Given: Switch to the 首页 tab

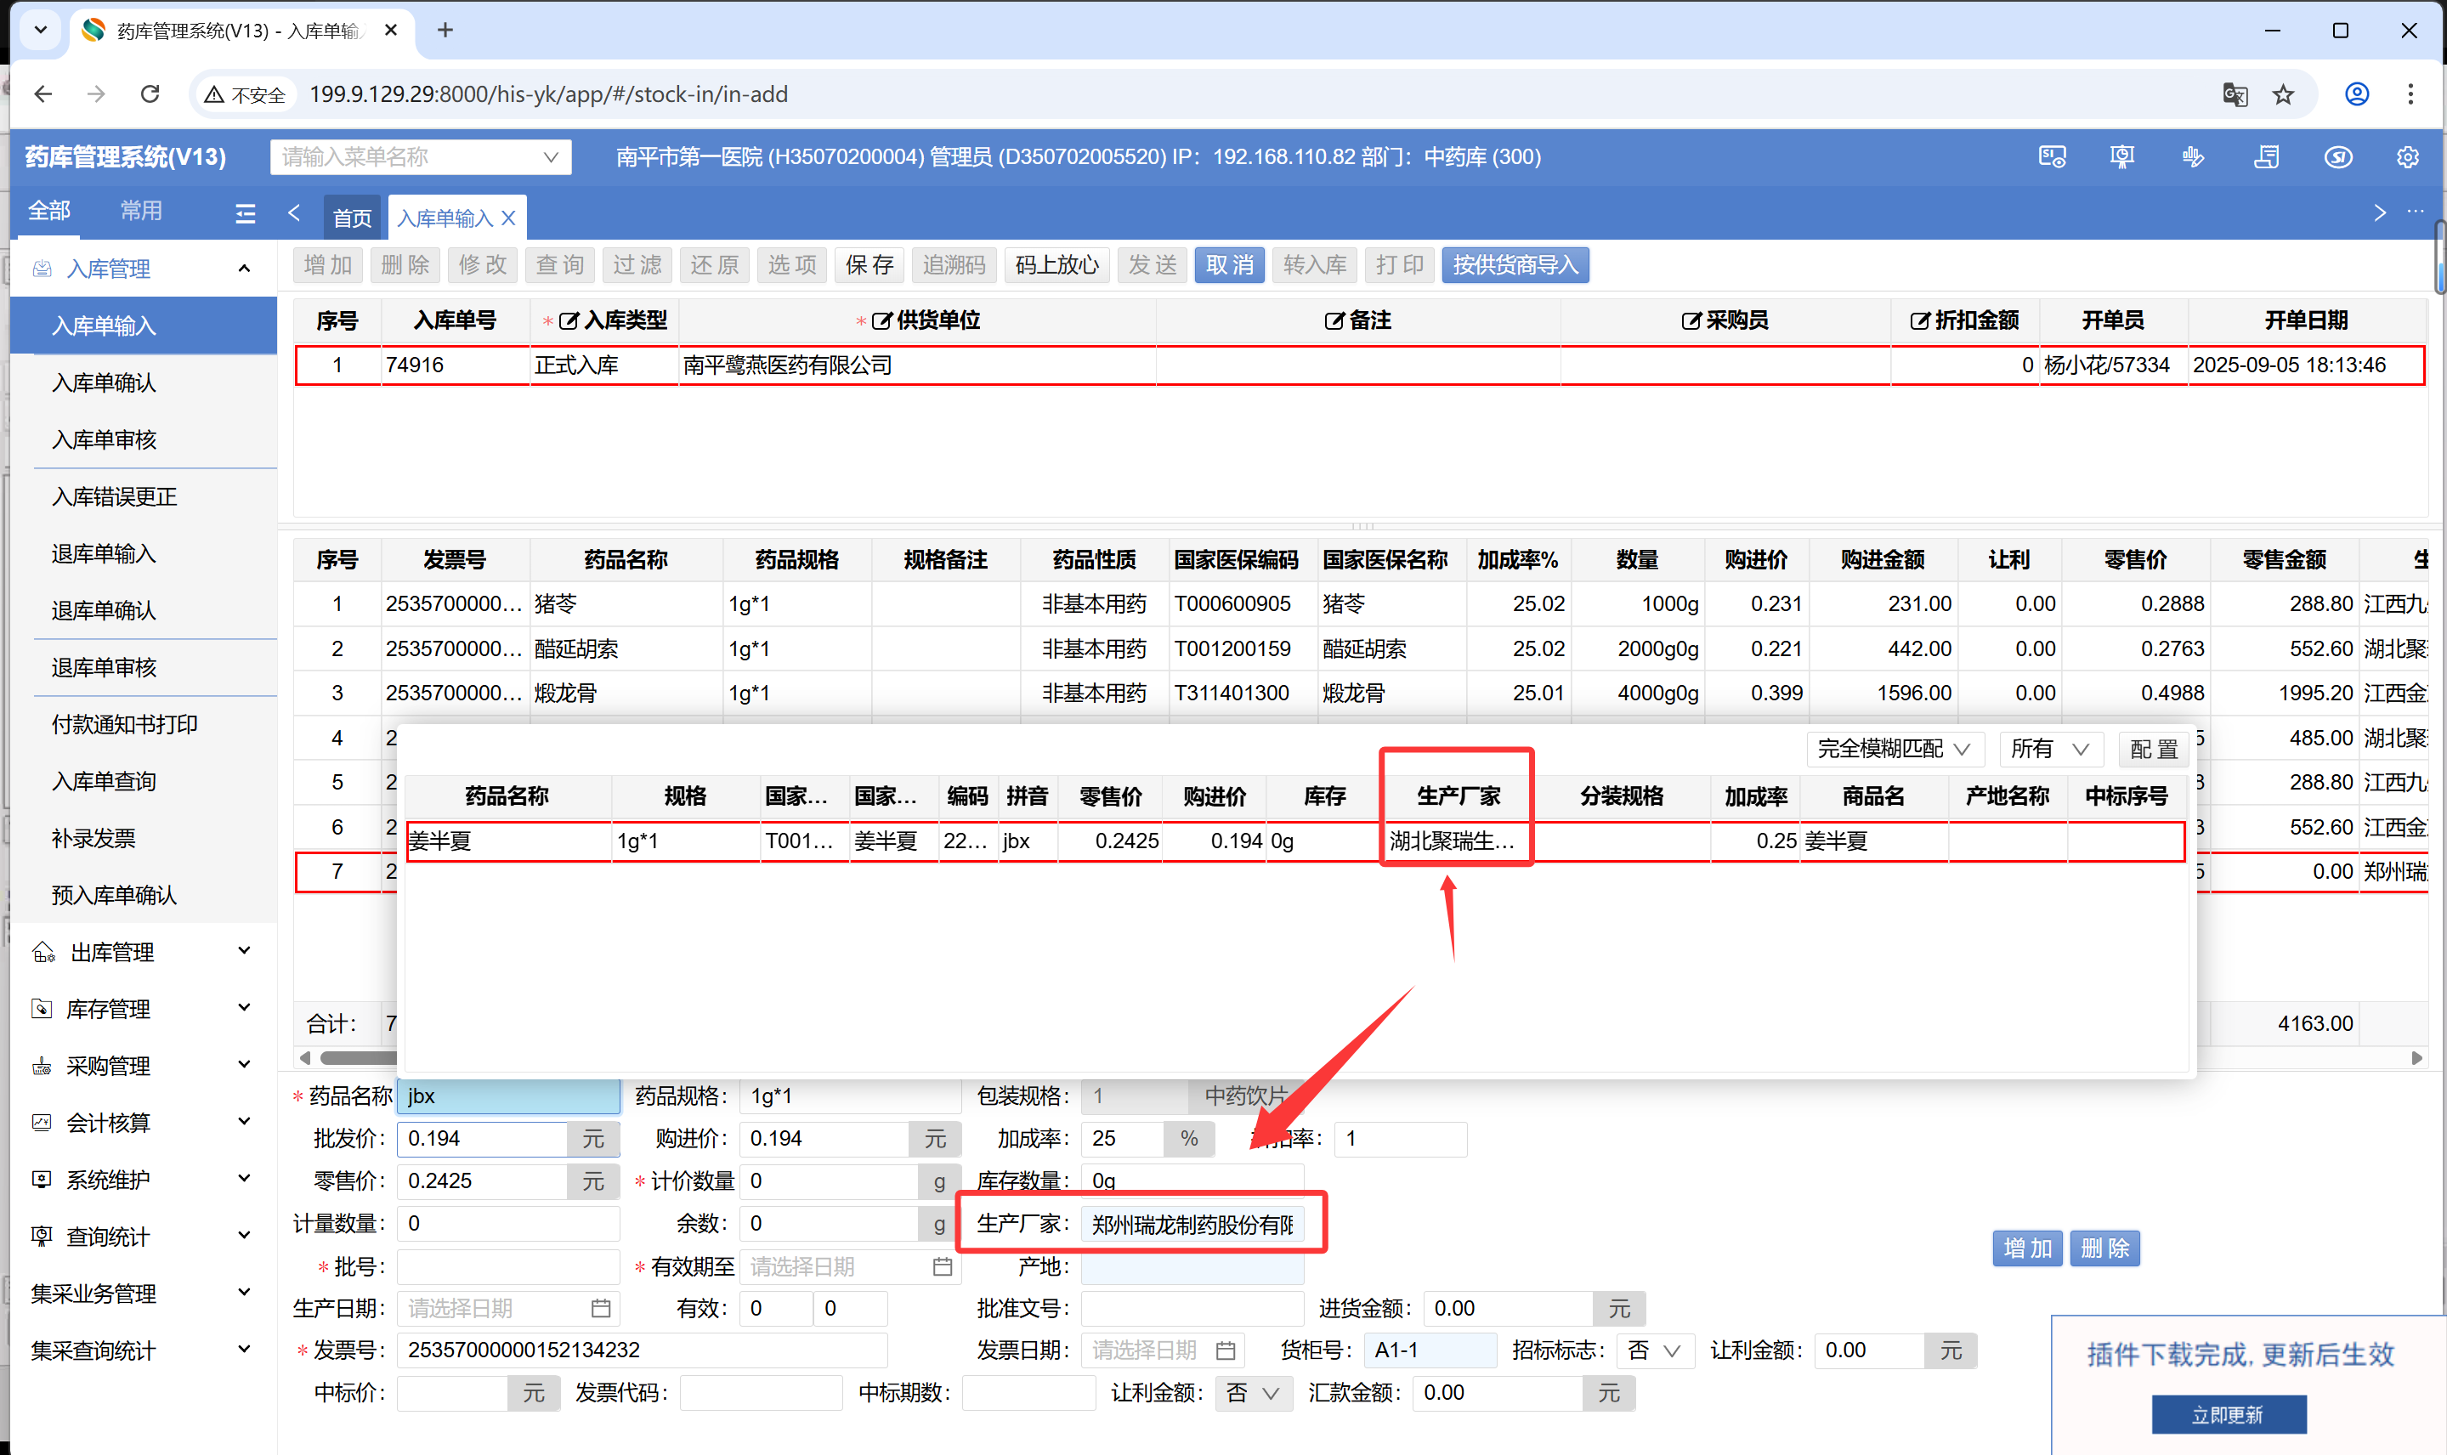Looking at the screenshot, I should (352, 218).
